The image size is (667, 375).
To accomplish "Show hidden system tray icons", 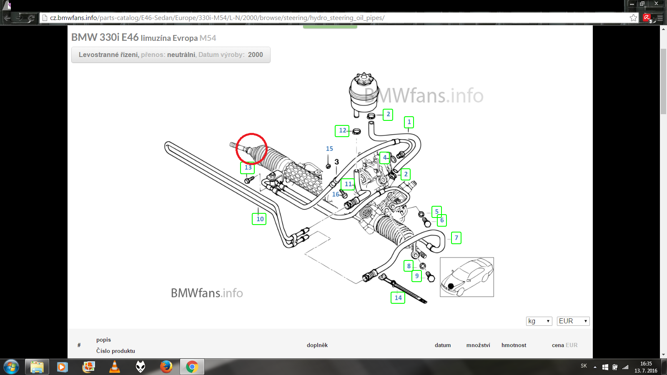I will point(595,367).
